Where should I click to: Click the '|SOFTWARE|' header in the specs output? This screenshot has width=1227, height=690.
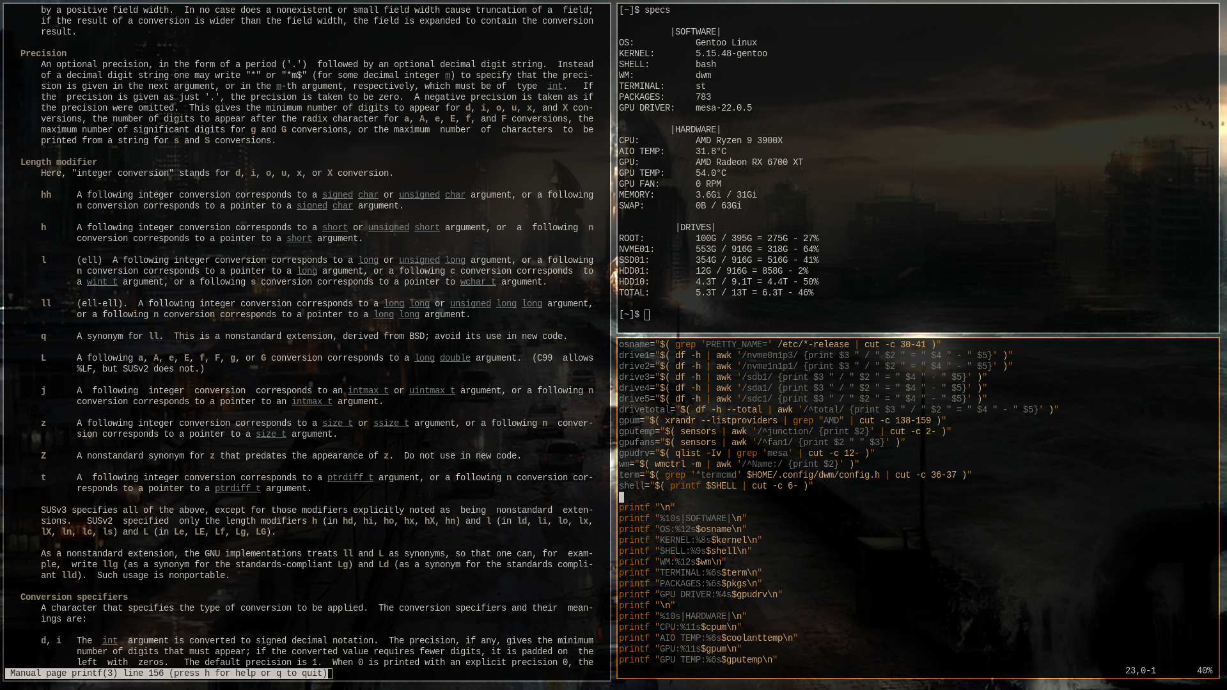click(696, 32)
